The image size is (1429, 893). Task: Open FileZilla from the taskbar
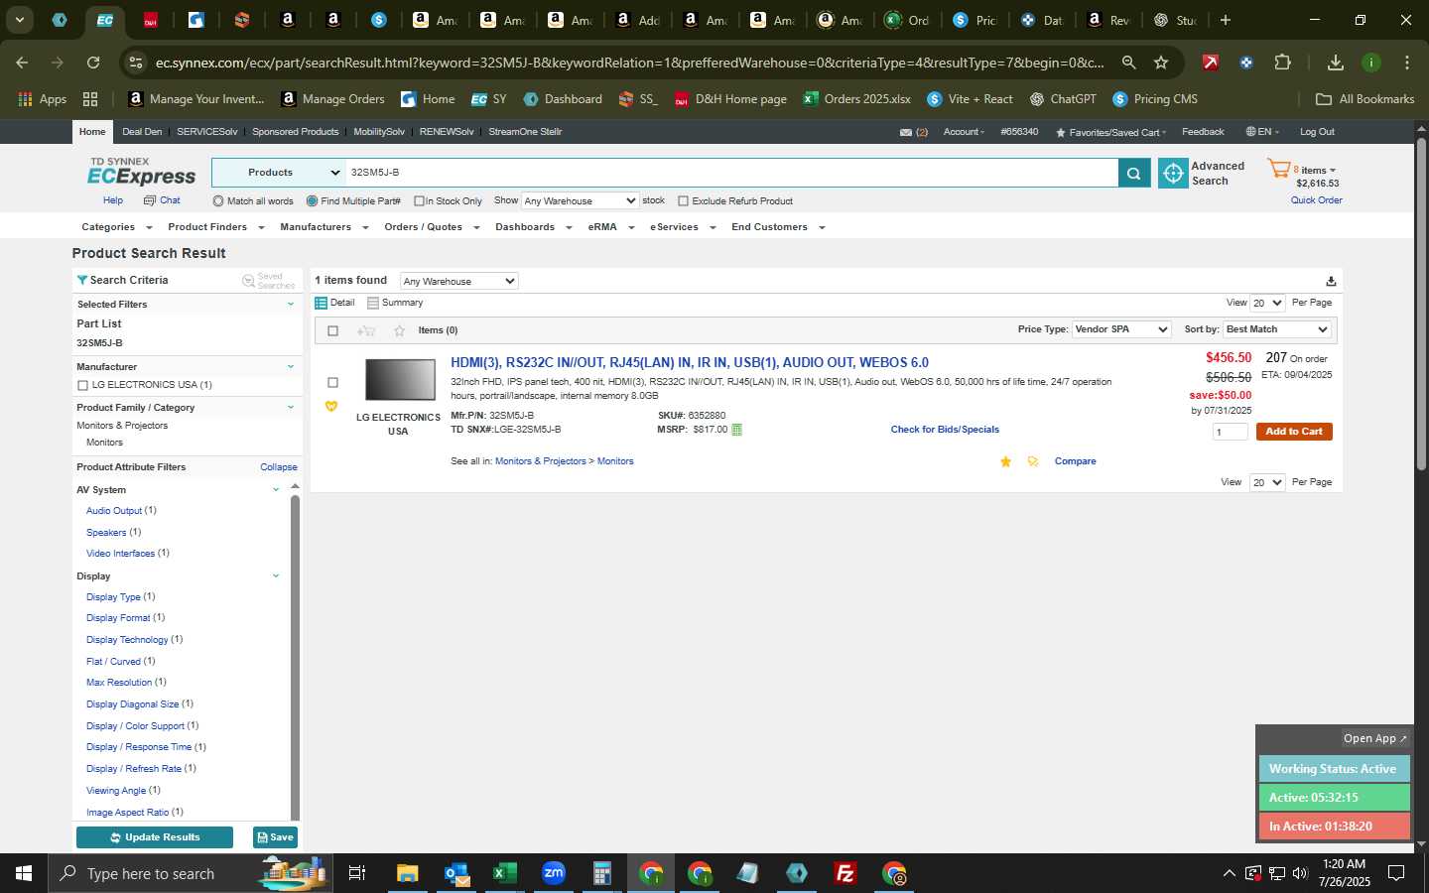(845, 873)
